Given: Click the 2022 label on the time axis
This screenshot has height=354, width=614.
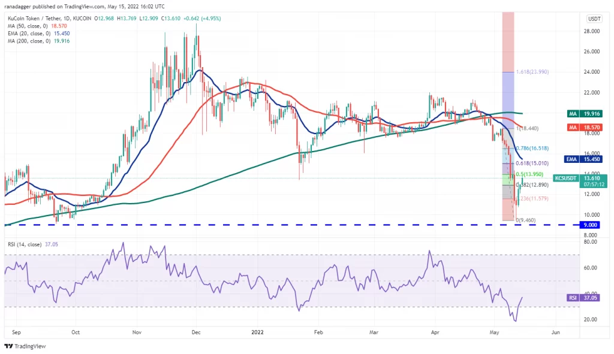Looking at the screenshot, I should point(257,332).
